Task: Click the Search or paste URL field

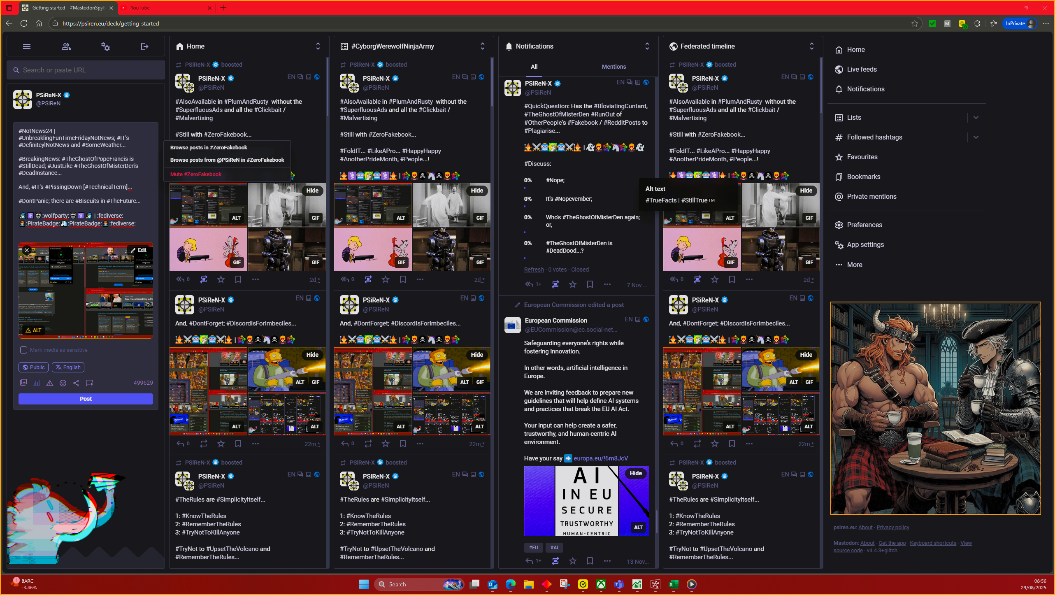Action: 86,70
